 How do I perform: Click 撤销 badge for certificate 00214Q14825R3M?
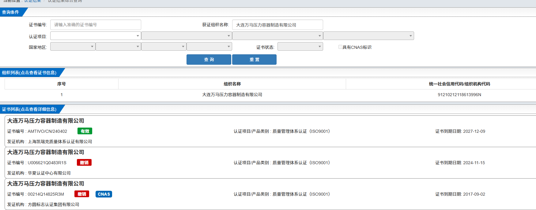(82, 194)
